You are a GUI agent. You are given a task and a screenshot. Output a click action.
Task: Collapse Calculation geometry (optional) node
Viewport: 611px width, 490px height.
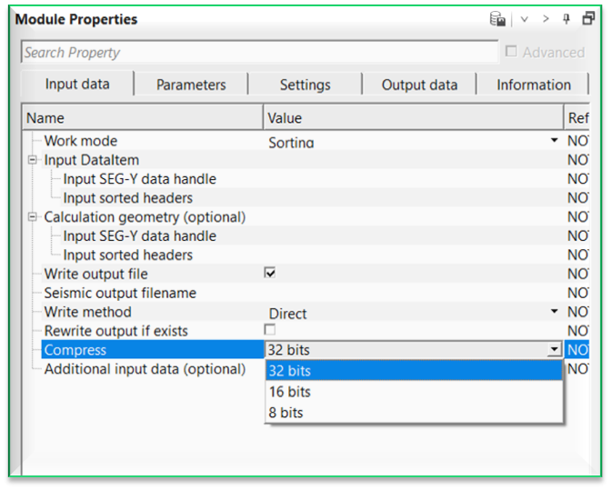point(33,217)
